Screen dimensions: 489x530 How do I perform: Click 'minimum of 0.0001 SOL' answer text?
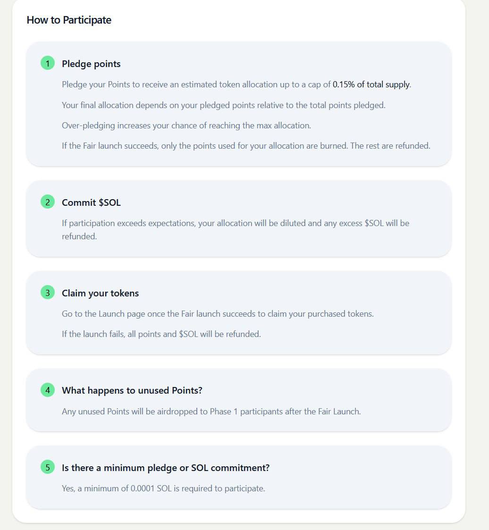pos(163,488)
